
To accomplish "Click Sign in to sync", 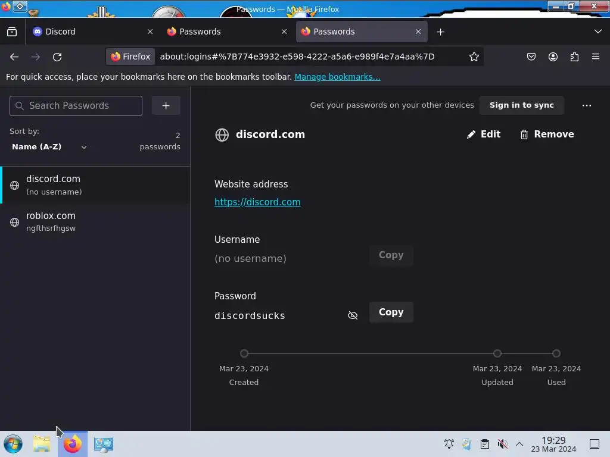I will pos(522,105).
